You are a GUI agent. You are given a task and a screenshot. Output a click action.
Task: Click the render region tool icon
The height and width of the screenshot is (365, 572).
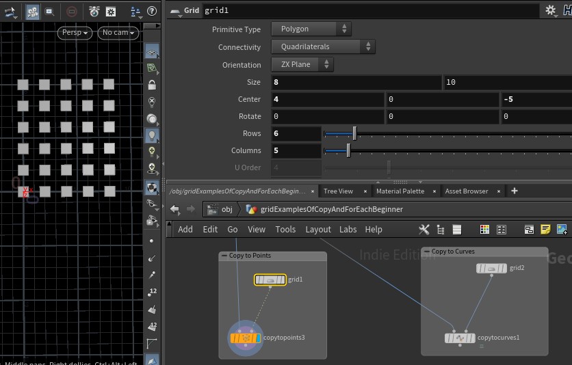(50, 12)
